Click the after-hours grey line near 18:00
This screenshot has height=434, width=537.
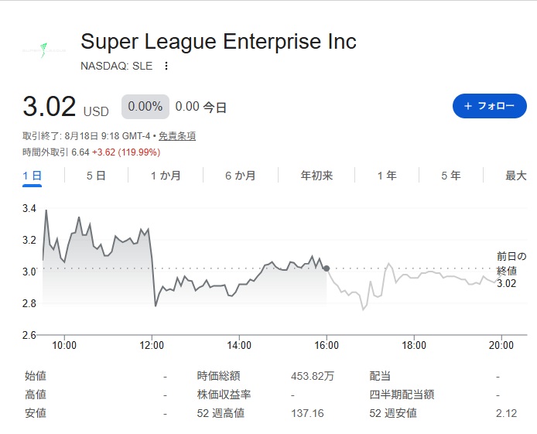(414, 278)
